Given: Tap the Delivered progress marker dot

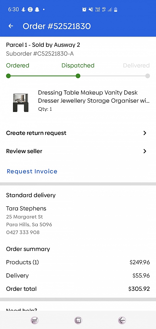Looking at the screenshot, I should (x=147, y=76).
